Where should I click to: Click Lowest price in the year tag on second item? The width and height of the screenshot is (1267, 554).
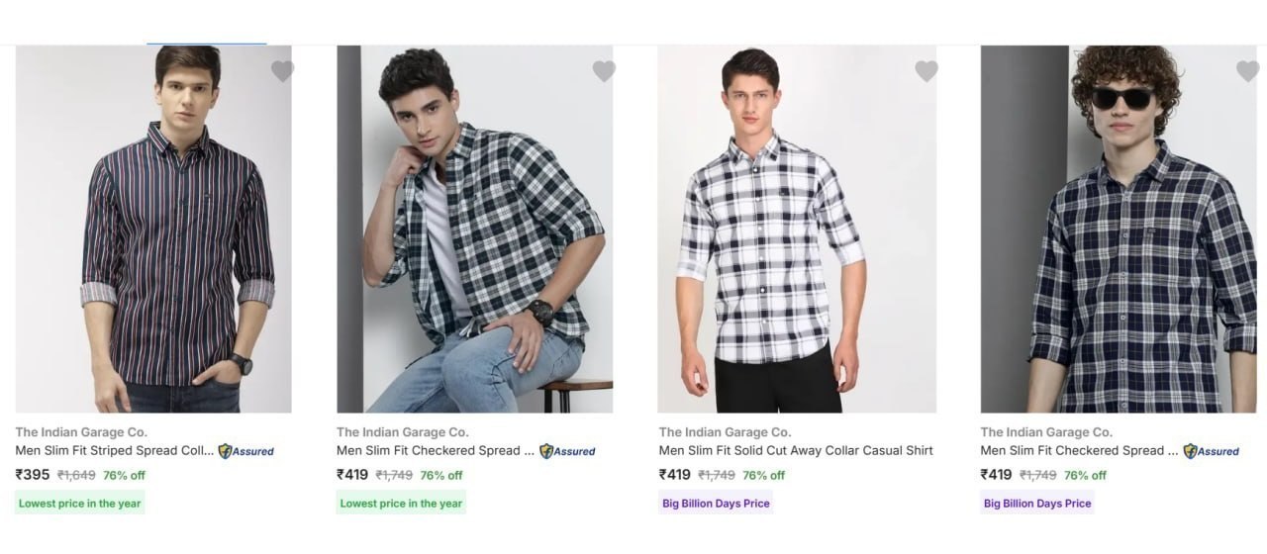tap(401, 504)
